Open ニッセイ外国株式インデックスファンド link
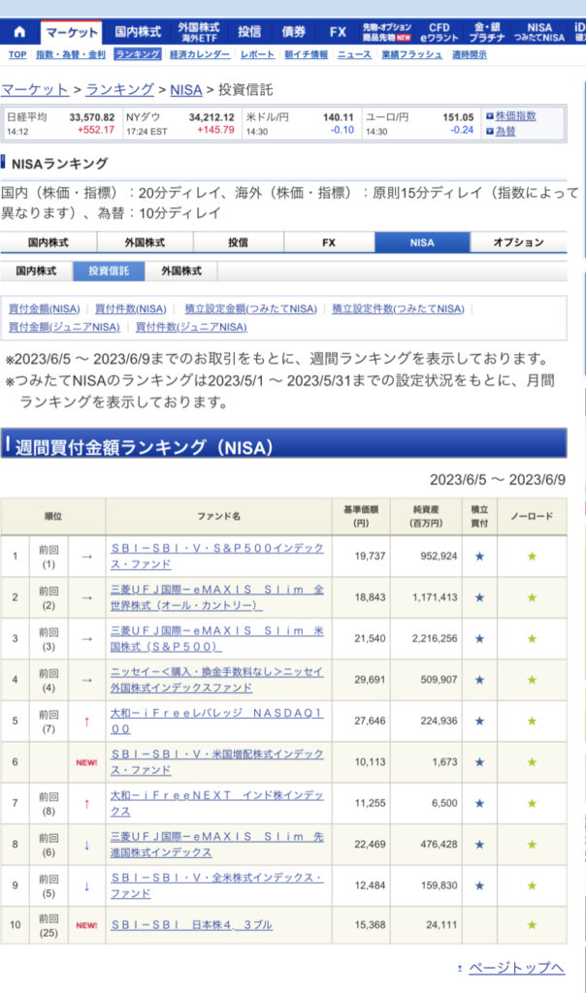This screenshot has width=586, height=993. (217, 680)
